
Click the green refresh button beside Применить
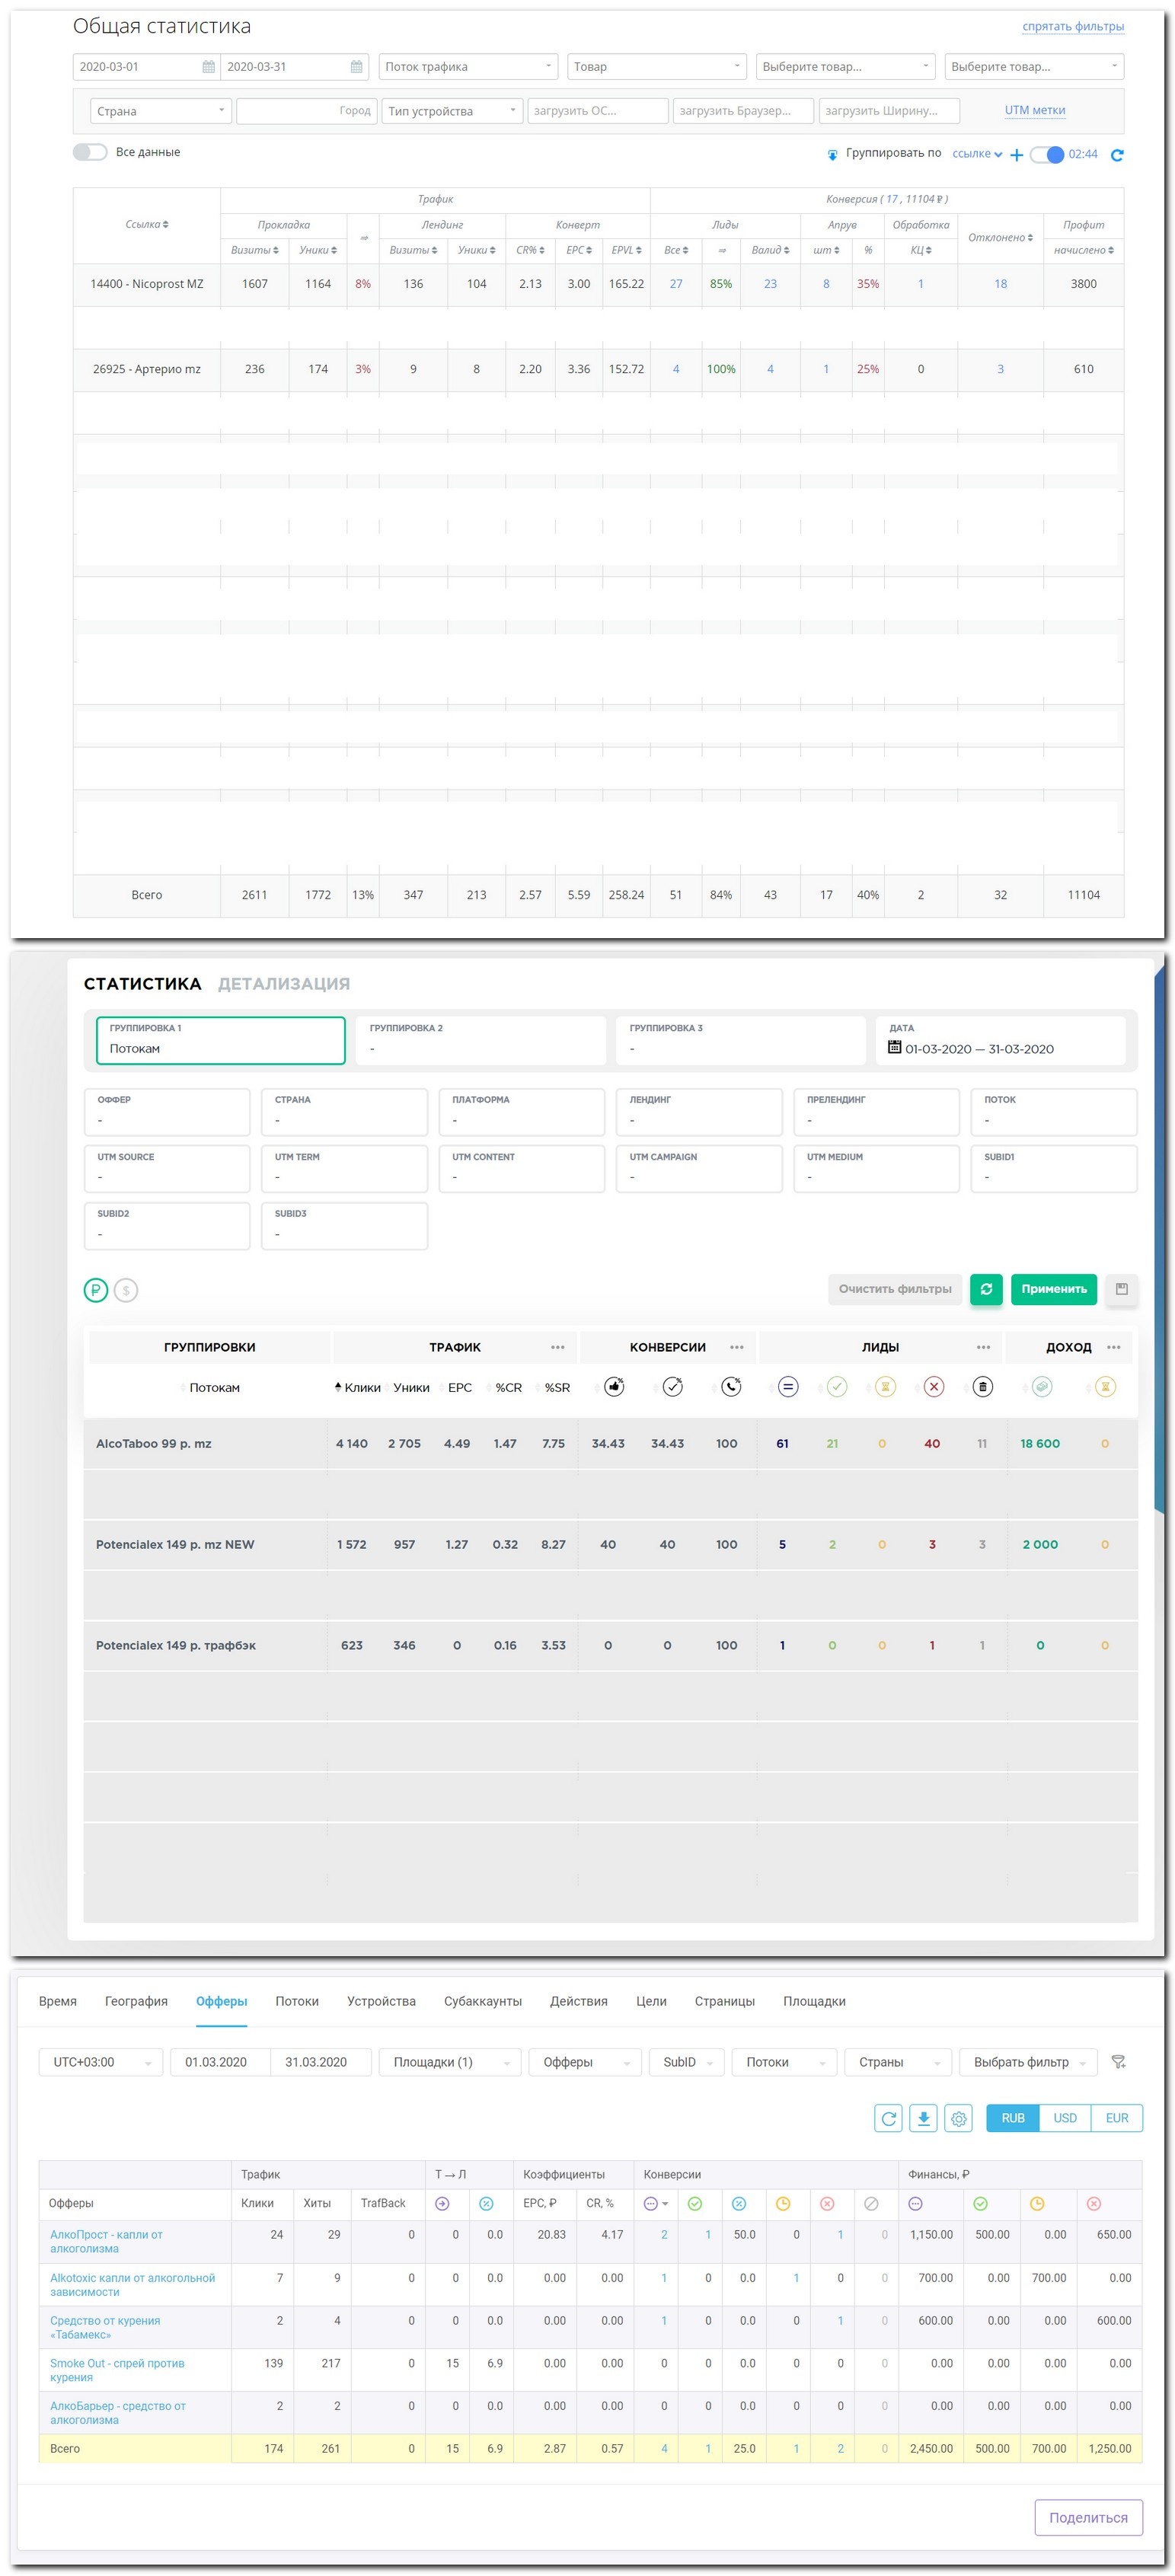(986, 1289)
